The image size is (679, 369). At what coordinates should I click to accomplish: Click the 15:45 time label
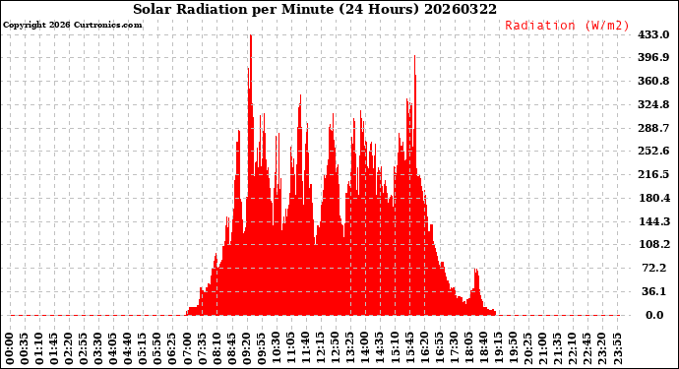408,349
